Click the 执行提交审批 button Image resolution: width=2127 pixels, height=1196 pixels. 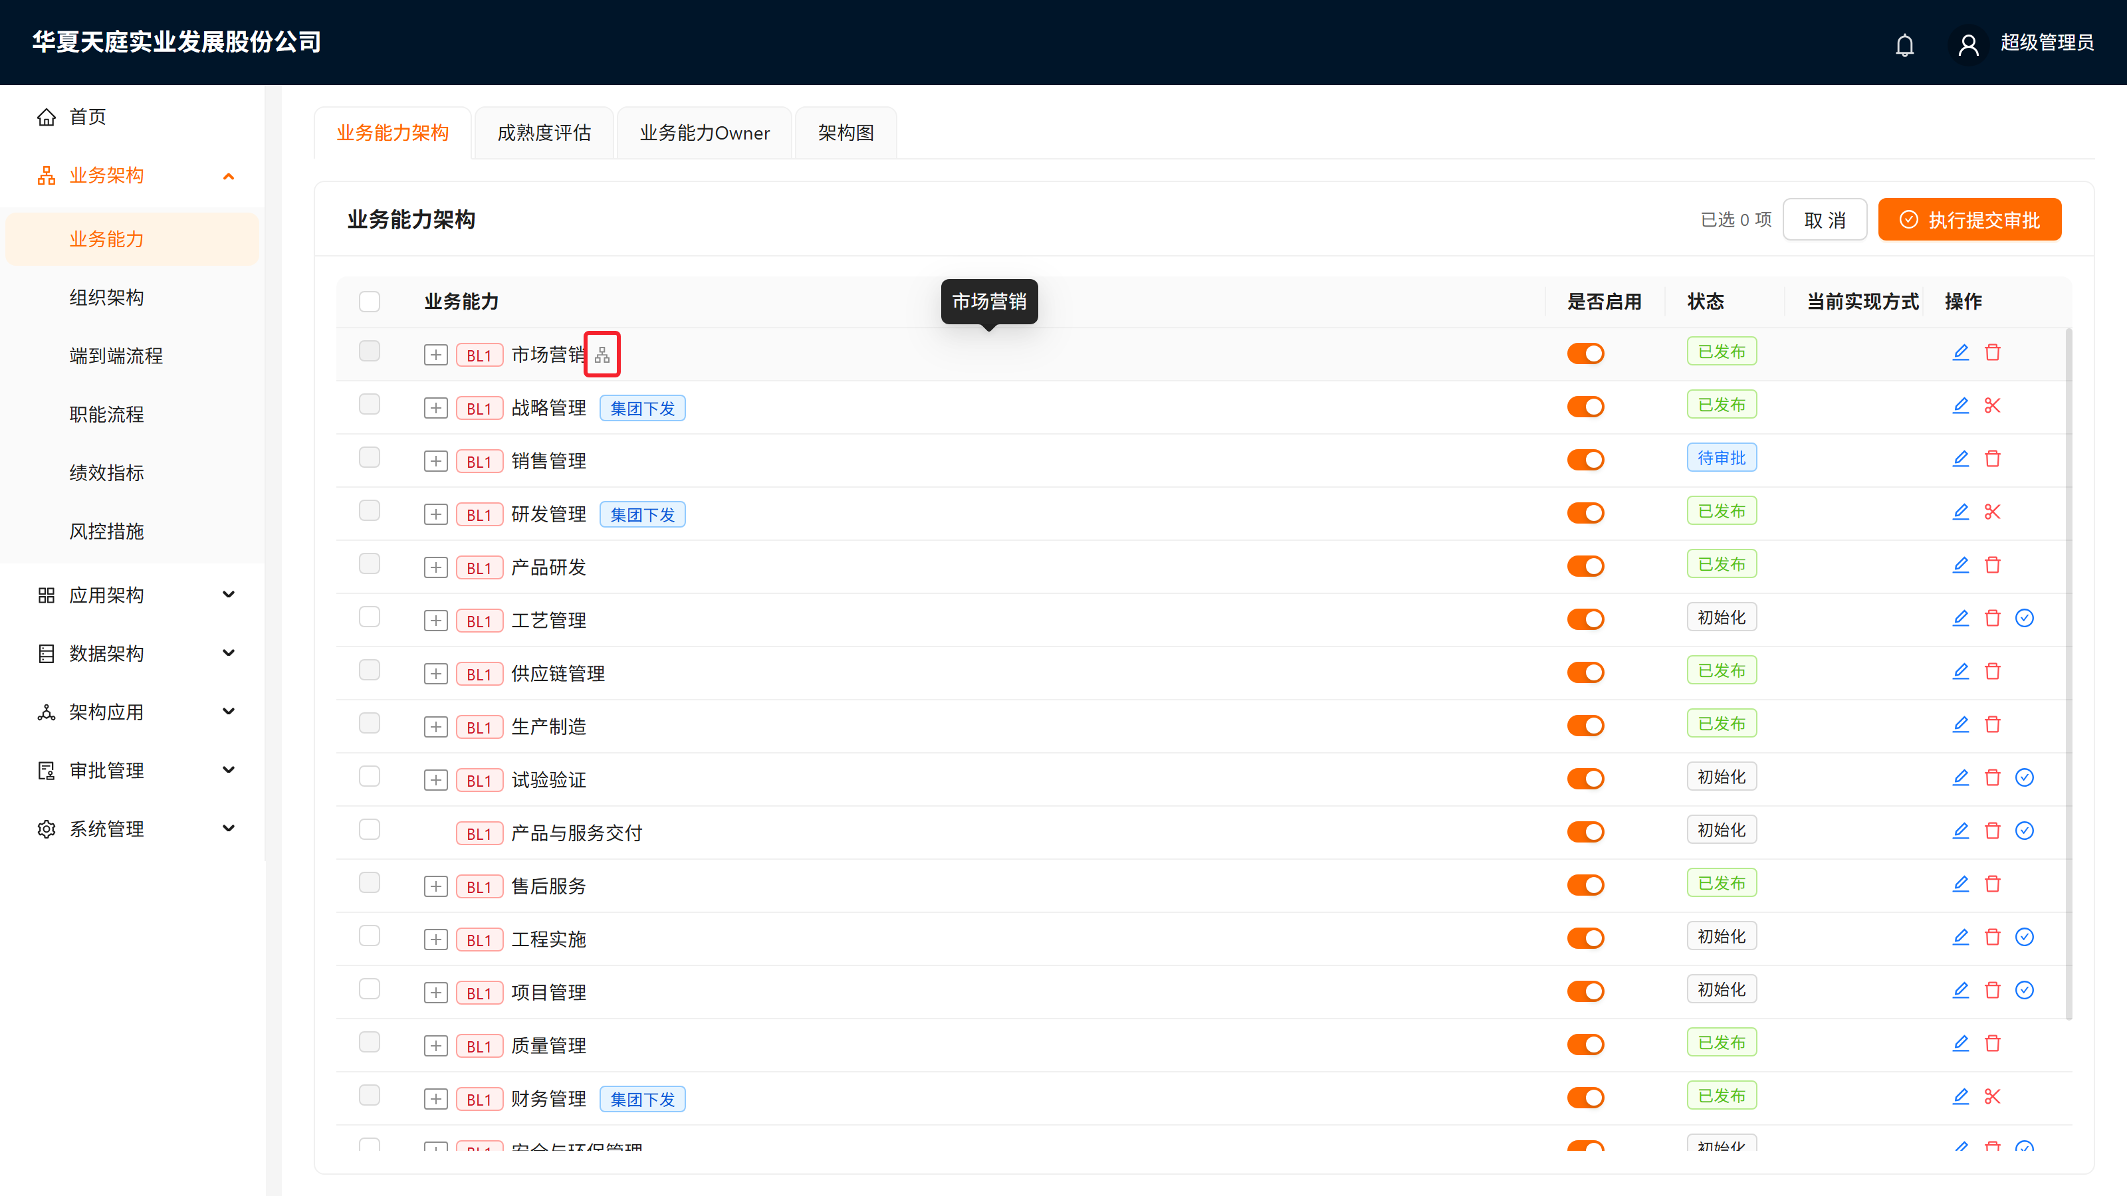coord(1969,219)
